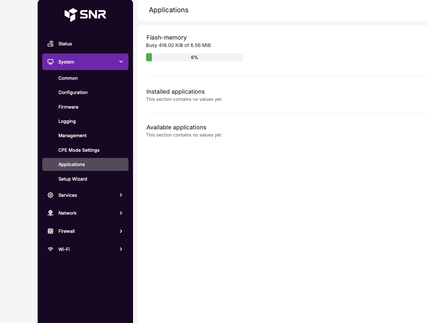427x323 pixels.
Task: Click the System monitor icon
Action: tap(51, 62)
